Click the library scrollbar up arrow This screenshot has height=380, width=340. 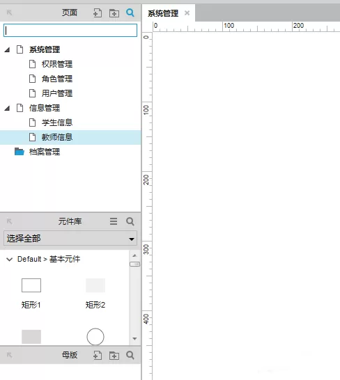click(x=134, y=255)
